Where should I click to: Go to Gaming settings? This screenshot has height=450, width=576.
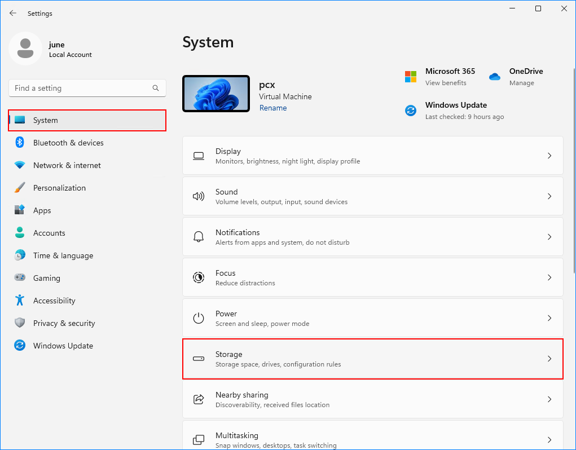(87, 278)
